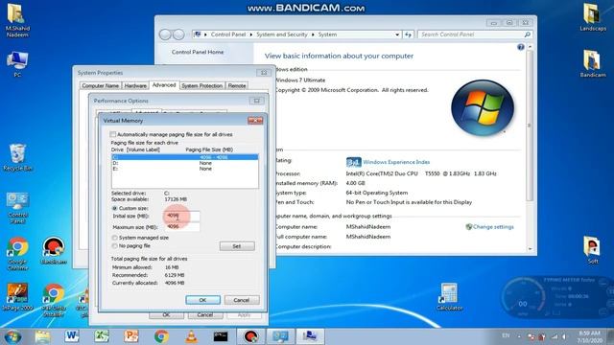
Task: Close the Virtual Memory dialog
Action: pyautogui.click(x=255, y=121)
